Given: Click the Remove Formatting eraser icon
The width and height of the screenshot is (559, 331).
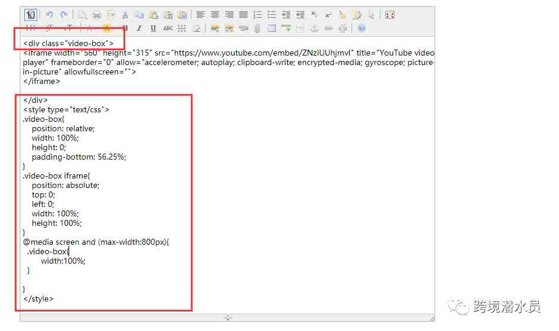Looking at the screenshot, I should 196,28.
